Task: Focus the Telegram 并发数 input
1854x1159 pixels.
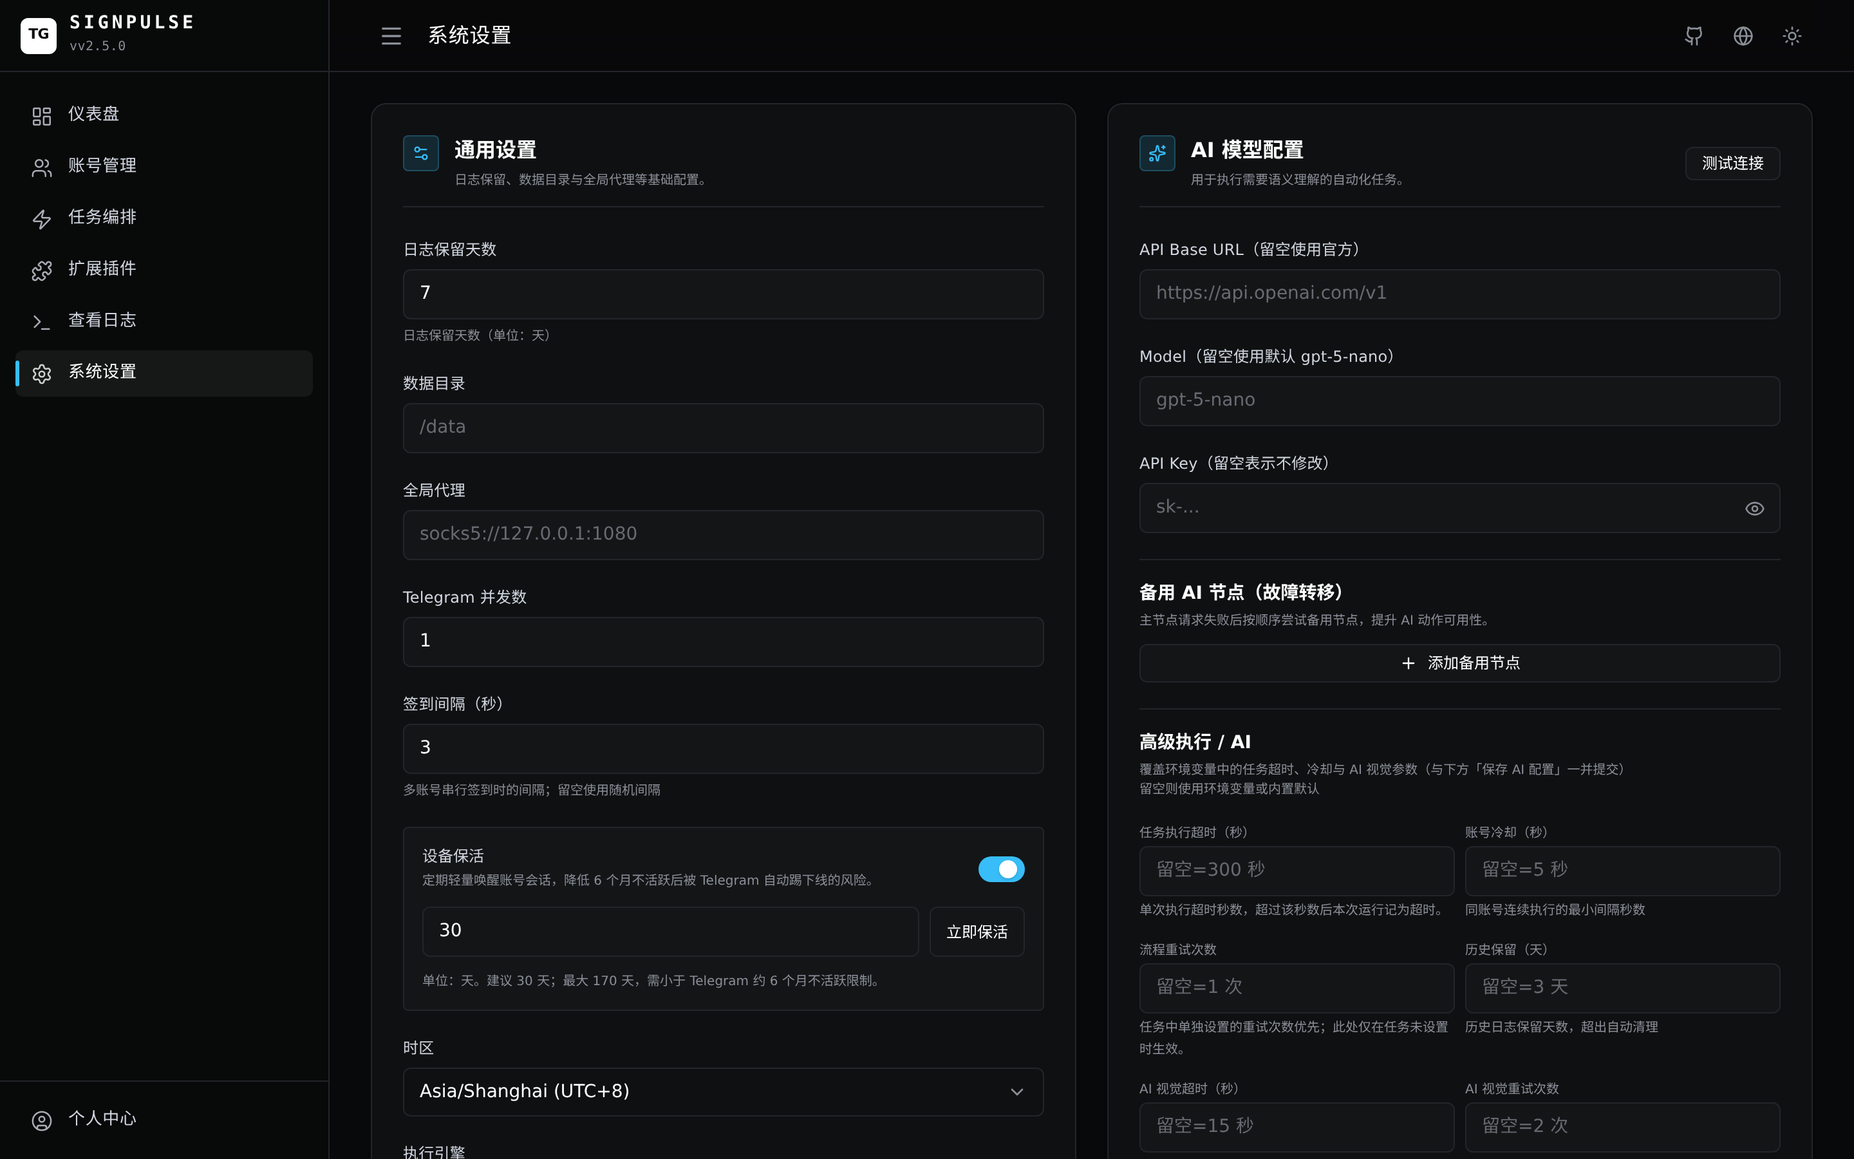Action: tap(723, 641)
